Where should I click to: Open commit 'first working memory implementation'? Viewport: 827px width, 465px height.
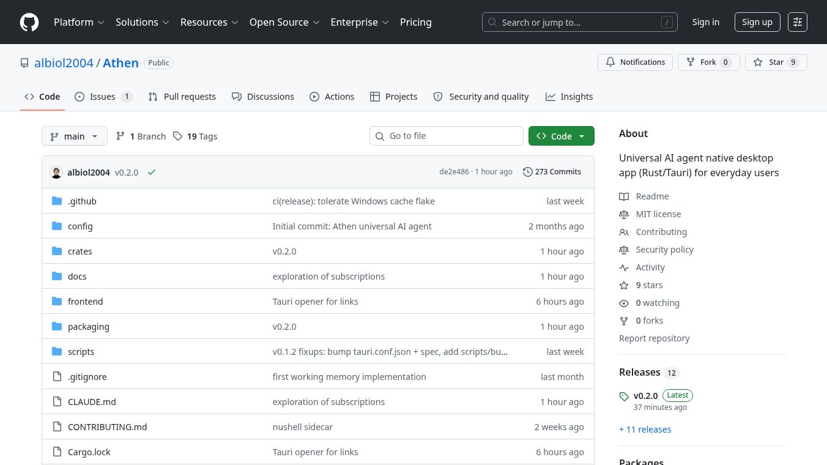349,377
